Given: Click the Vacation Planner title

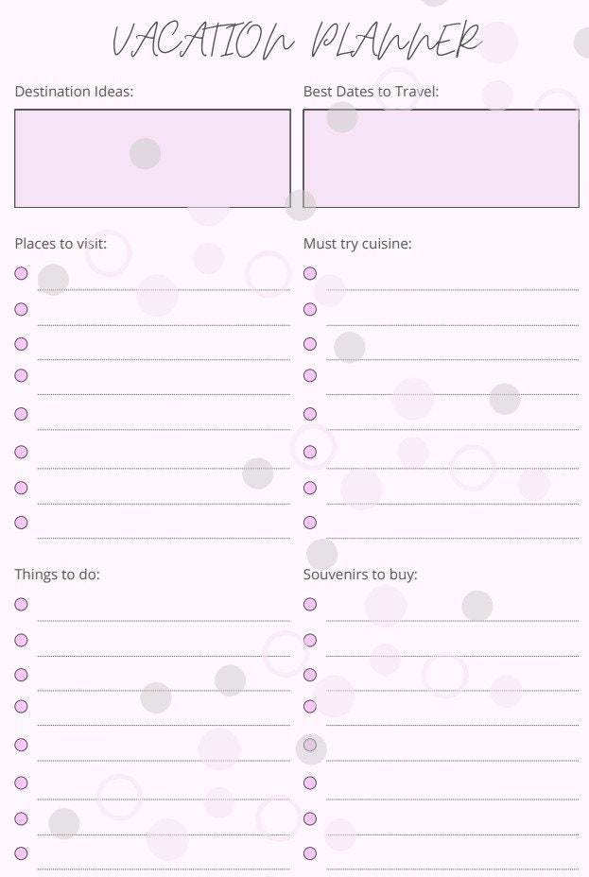Looking at the screenshot, I should (x=297, y=41).
